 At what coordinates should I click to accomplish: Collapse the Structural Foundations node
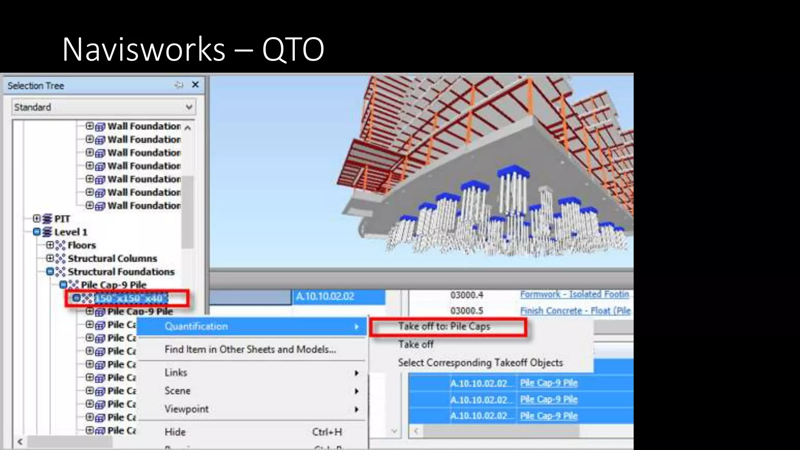50,271
